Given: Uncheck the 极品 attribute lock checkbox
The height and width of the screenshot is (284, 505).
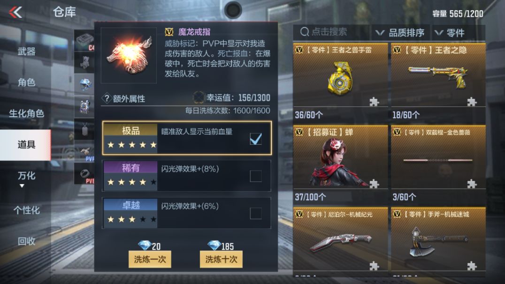Looking at the screenshot, I should 256,139.
